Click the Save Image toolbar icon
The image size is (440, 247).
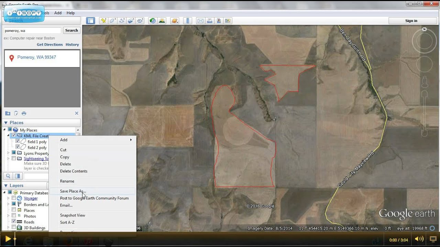pos(219,21)
